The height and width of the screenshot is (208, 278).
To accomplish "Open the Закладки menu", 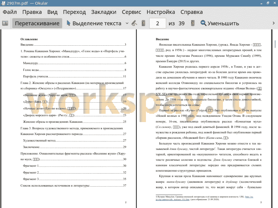I will [x=104, y=12].
